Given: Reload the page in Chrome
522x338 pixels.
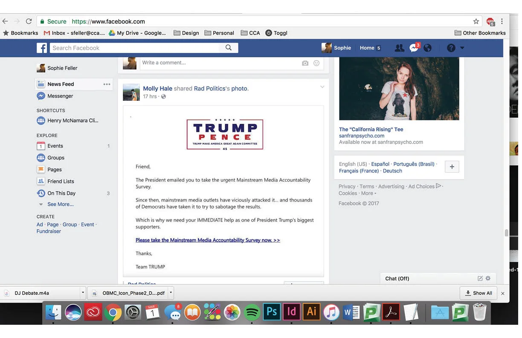Looking at the screenshot, I should tap(29, 21).
